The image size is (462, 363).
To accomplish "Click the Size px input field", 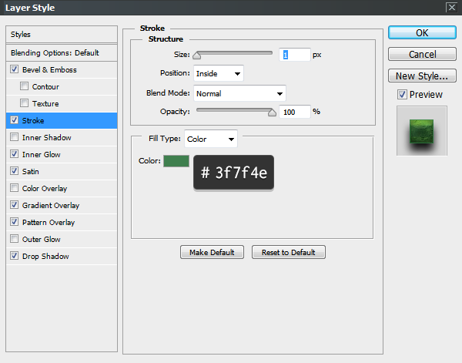I will (294, 55).
